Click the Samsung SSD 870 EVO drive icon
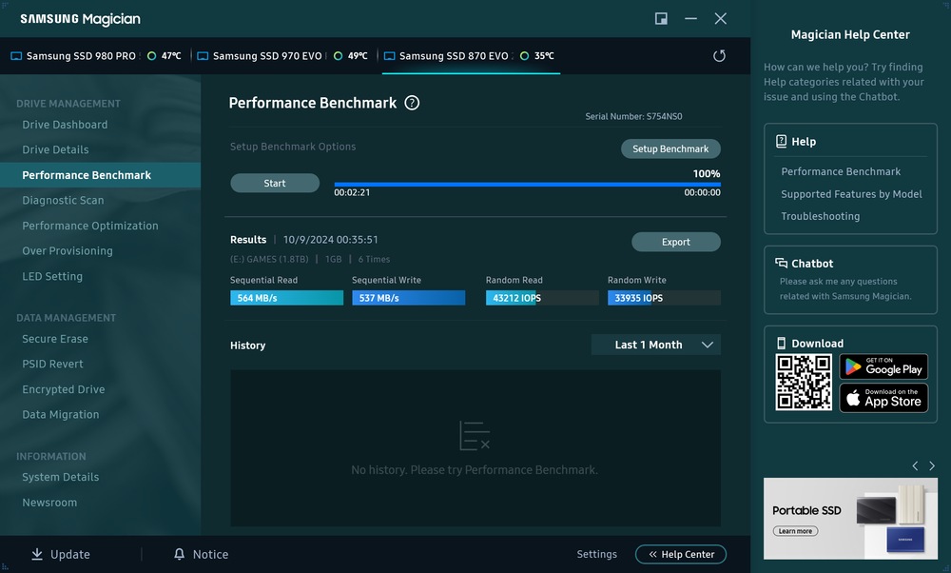The image size is (951, 573). pos(389,56)
